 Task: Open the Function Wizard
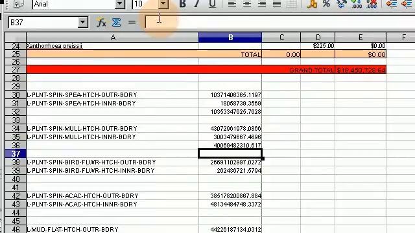101,23
